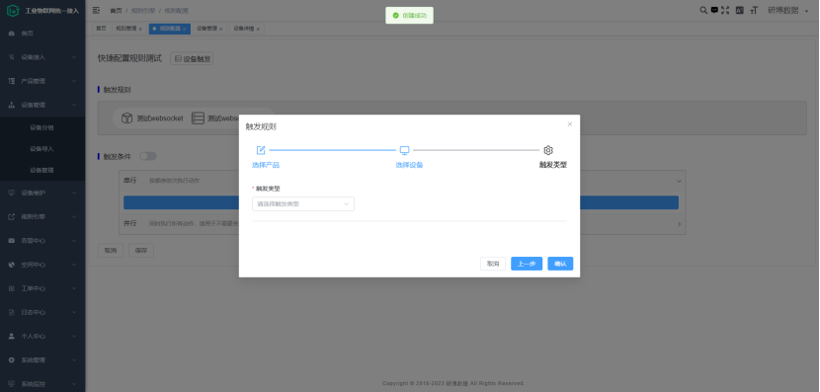Switch to the 设备详情 tab

246,29
